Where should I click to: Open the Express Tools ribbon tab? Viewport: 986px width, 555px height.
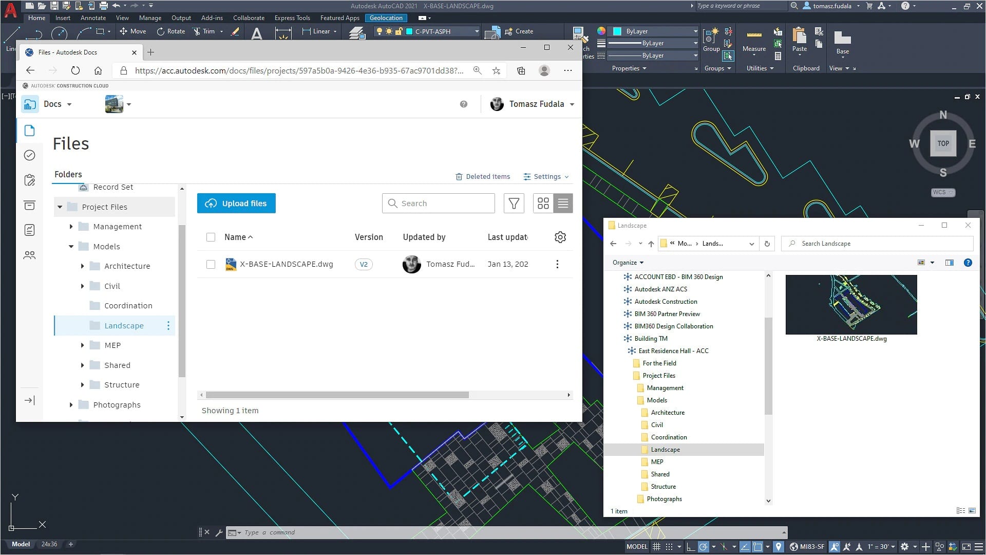point(292,17)
